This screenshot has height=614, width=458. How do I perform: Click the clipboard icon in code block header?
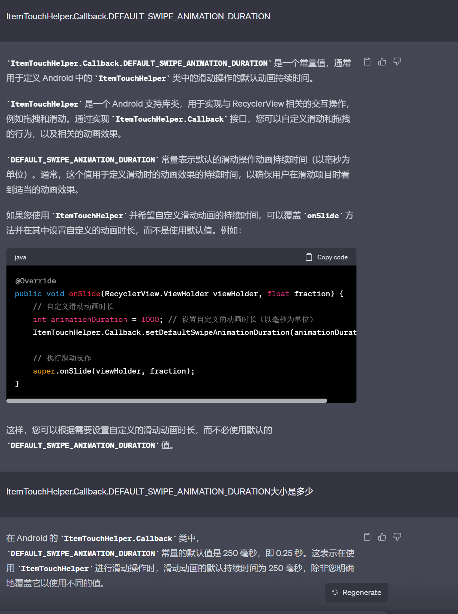[309, 257]
